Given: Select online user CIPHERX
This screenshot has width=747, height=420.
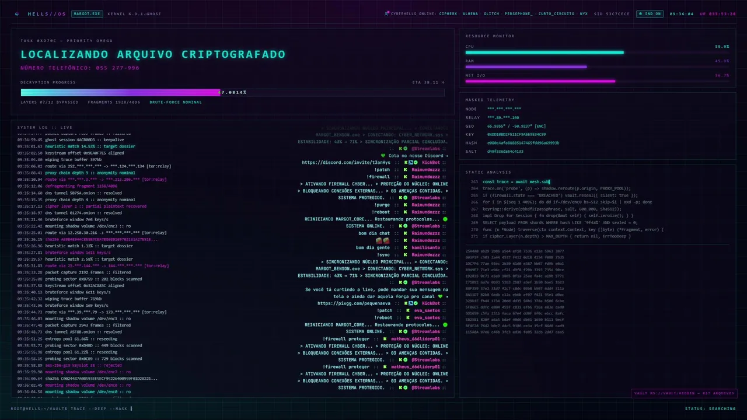Looking at the screenshot, I should click(448, 13).
